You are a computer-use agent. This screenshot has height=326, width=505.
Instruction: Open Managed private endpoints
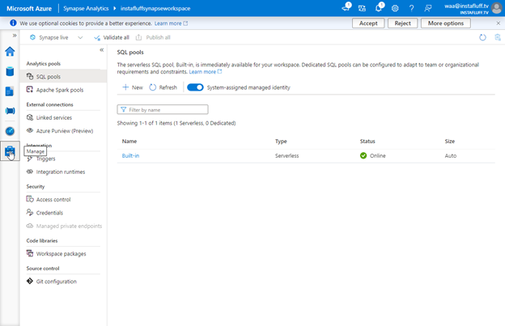pyautogui.click(x=63, y=226)
